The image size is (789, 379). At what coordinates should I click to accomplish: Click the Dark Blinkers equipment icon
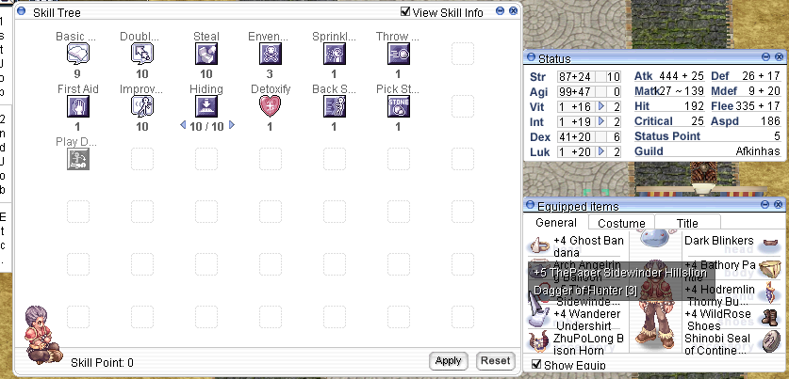coord(770,243)
